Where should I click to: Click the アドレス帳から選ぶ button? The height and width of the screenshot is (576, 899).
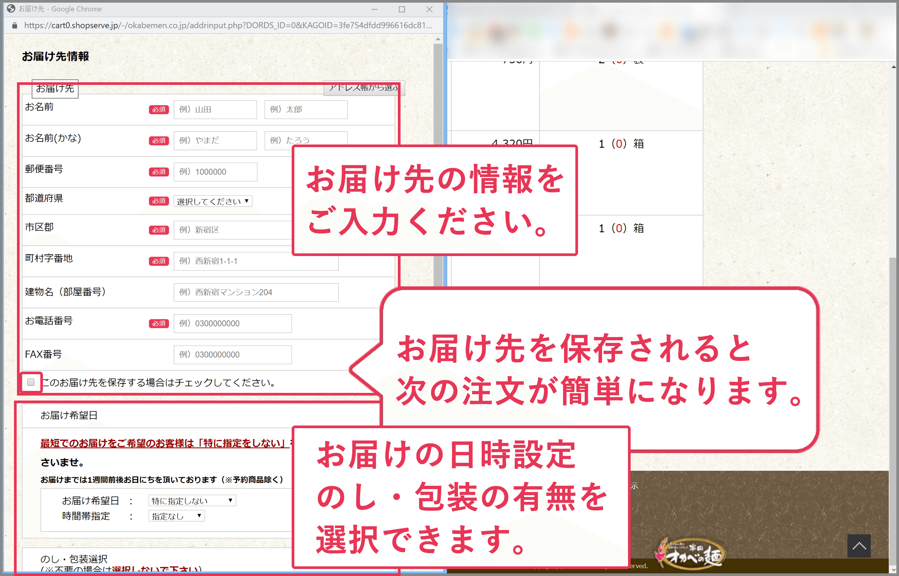364,88
